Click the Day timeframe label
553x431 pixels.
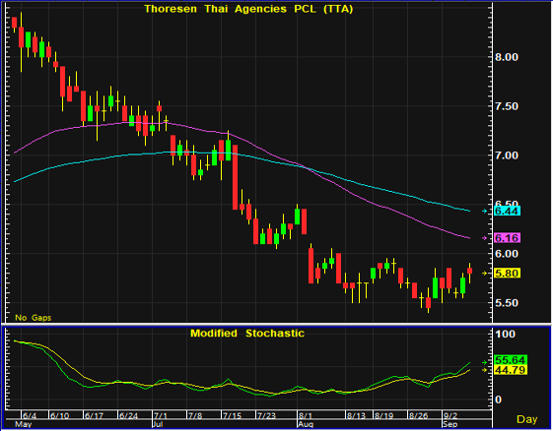pos(527,419)
